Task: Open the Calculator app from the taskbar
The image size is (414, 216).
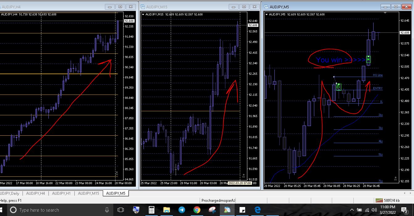Action: tap(151, 210)
